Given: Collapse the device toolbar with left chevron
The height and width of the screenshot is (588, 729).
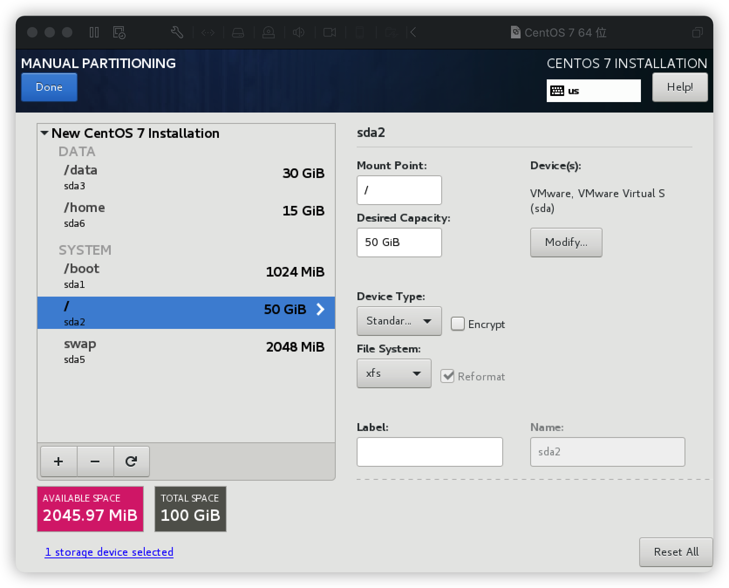Looking at the screenshot, I should 413,32.
